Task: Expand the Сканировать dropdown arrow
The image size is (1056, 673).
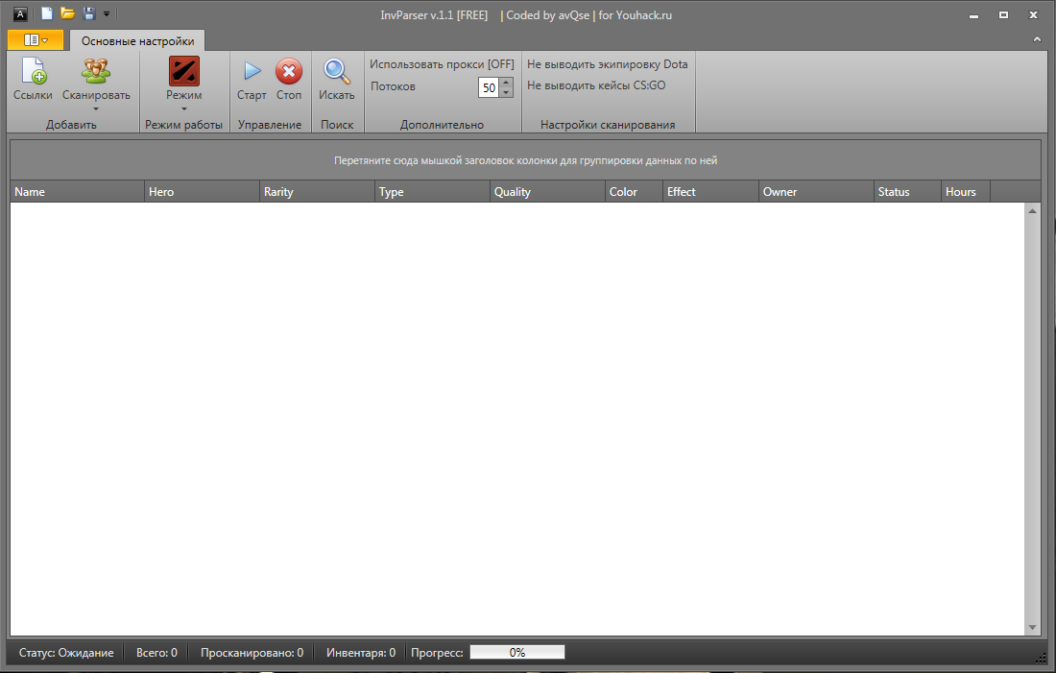Action: pos(96,109)
